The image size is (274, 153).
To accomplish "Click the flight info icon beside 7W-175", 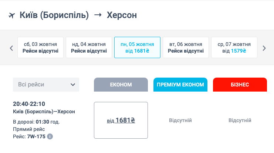I will click(x=50, y=136).
